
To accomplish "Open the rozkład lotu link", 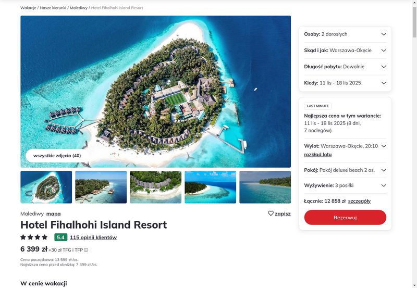I will [318, 154].
